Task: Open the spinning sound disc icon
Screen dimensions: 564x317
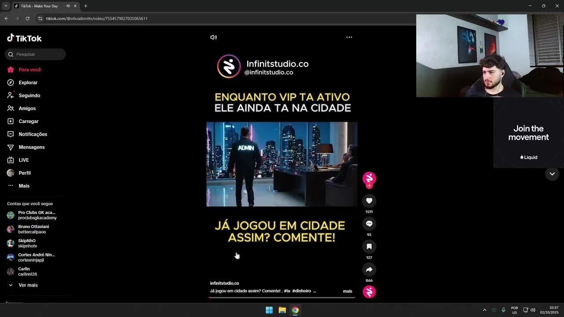Action: coord(369,291)
